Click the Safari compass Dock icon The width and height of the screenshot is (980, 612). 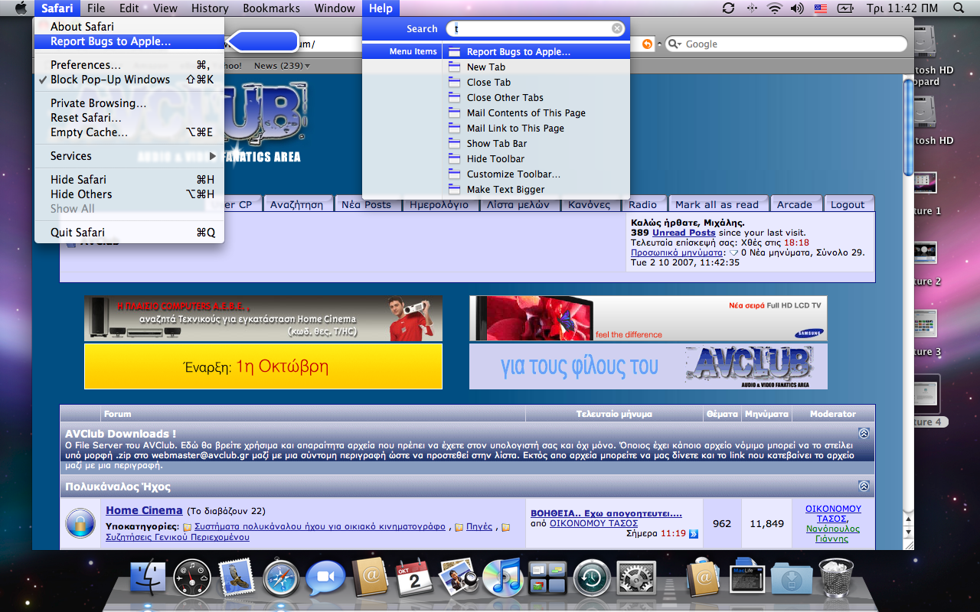pyautogui.click(x=281, y=579)
